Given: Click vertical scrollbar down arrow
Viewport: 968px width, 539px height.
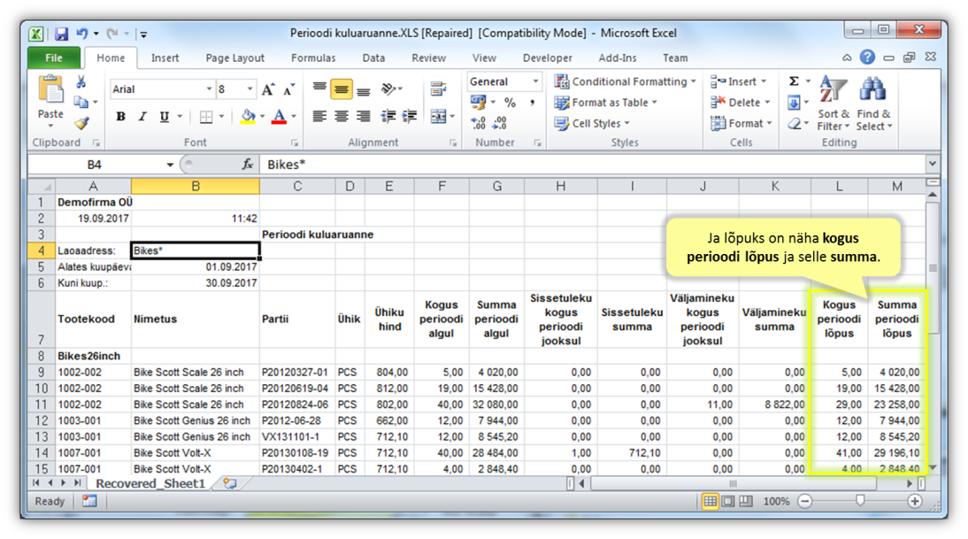Looking at the screenshot, I should (933, 468).
